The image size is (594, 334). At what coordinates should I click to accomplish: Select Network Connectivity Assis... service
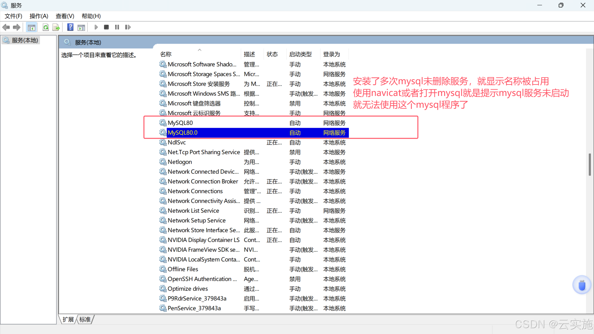click(254, 201)
